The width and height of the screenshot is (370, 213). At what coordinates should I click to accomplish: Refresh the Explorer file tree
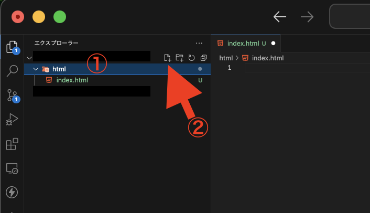tap(192, 58)
